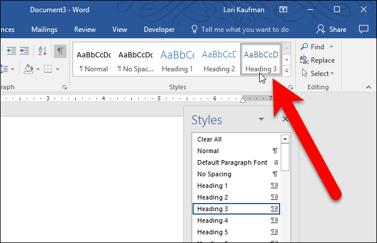Select Default Paragraph Font in Styles pane
This screenshot has width=377, height=243.
(x=236, y=162)
